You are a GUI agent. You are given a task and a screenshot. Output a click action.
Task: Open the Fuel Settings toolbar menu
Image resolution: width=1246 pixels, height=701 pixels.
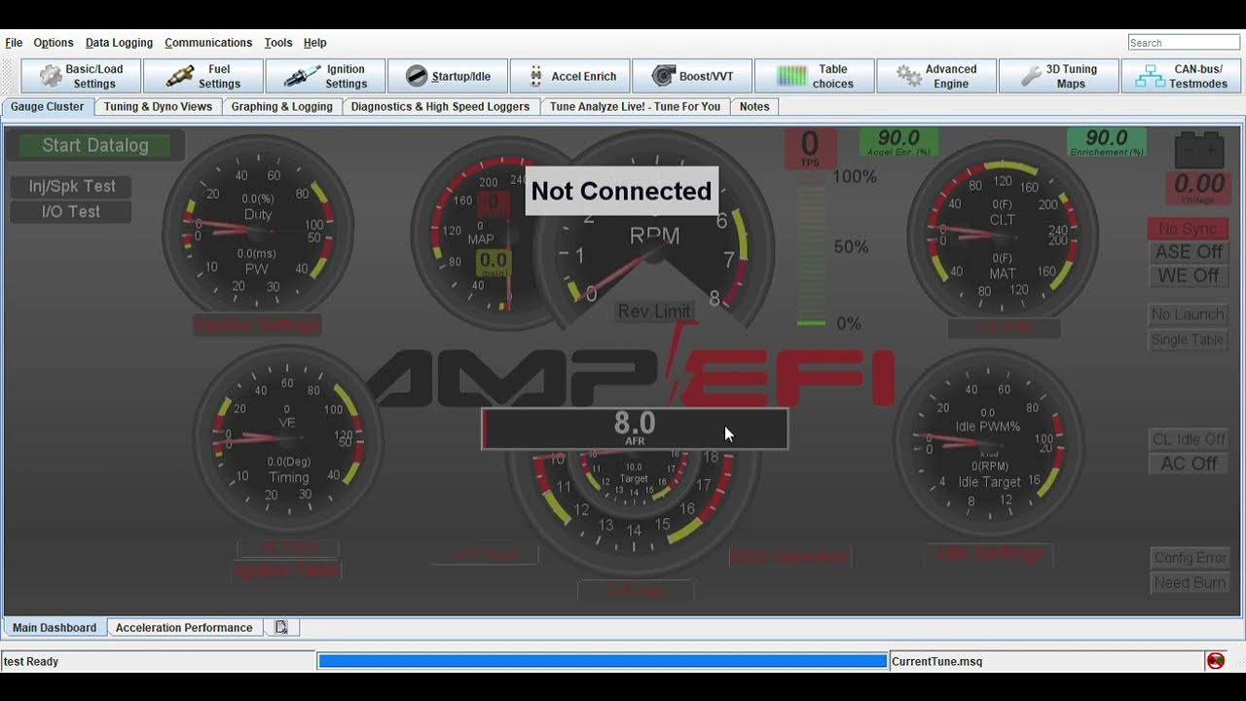[x=203, y=76]
